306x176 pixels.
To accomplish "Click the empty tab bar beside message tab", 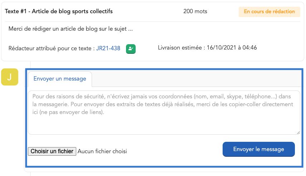I will click(197, 79).
